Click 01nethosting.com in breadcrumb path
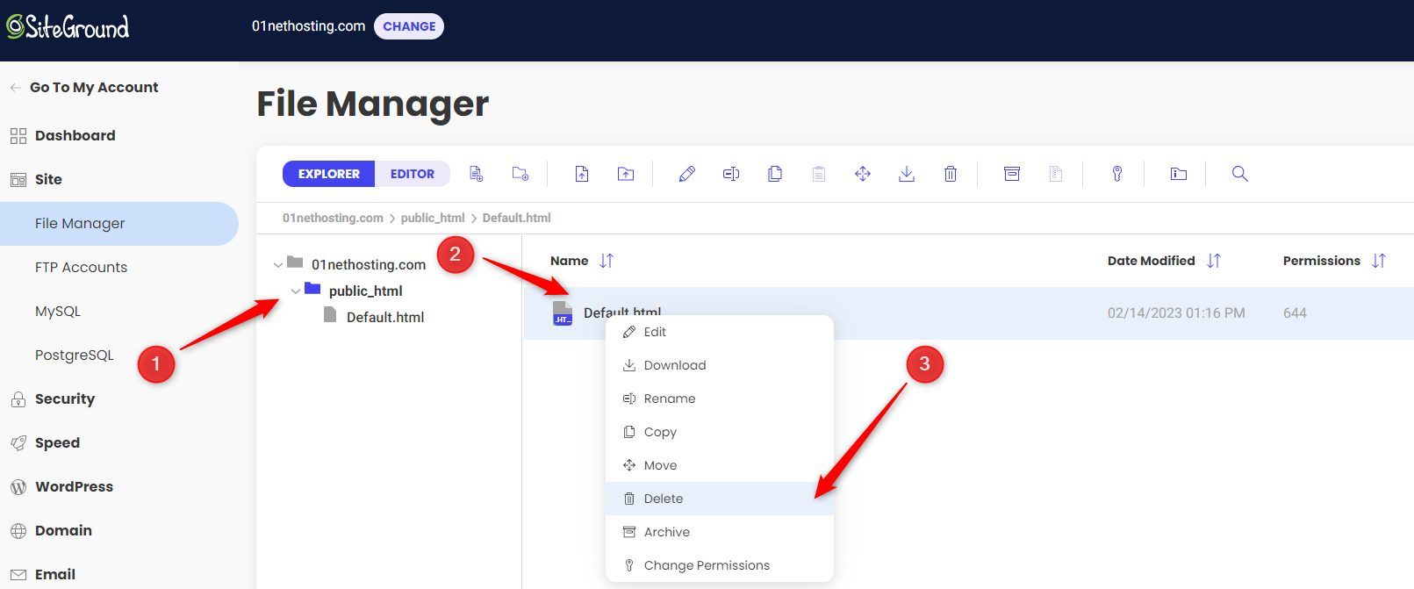Viewport: 1414px width, 589px height. (x=333, y=218)
